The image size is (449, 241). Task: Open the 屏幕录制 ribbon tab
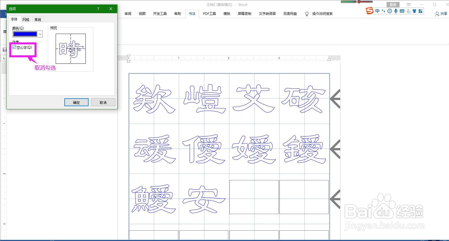pos(244,13)
